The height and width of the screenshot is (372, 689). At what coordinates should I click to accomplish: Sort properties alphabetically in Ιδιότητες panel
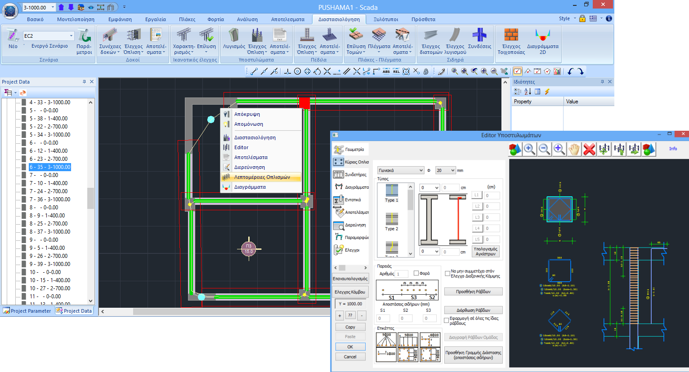click(x=528, y=91)
